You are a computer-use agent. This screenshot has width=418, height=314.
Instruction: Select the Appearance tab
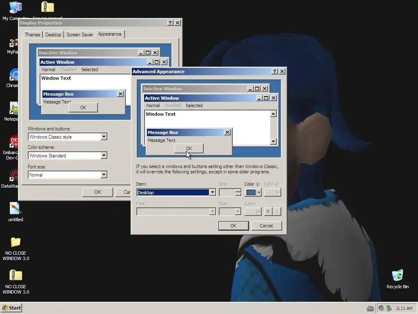109,34
